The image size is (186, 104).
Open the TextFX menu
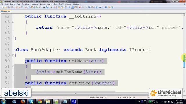coord(61,4)
